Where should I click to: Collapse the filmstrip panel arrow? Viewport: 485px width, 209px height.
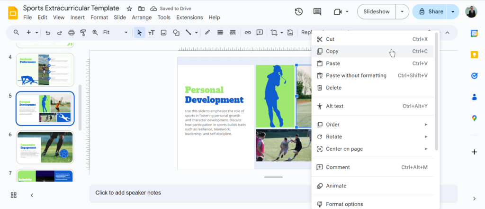click(32, 195)
